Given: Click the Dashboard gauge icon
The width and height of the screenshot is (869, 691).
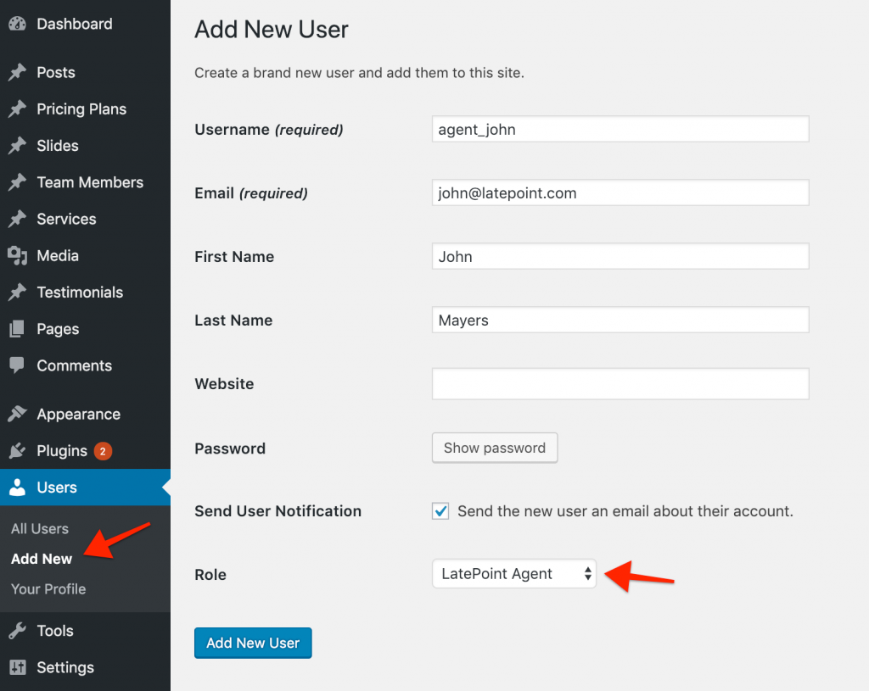Looking at the screenshot, I should pyautogui.click(x=18, y=24).
